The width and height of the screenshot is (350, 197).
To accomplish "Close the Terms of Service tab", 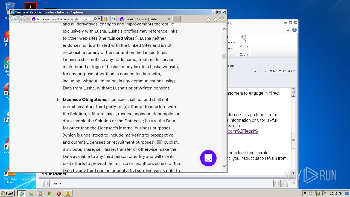I will 169,19.
